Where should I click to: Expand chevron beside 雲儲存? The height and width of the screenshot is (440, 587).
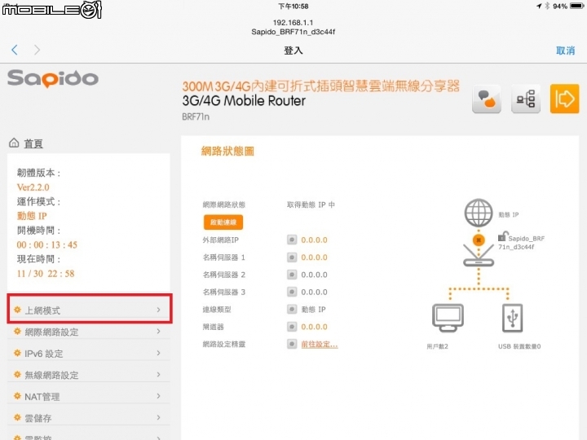coord(159,417)
